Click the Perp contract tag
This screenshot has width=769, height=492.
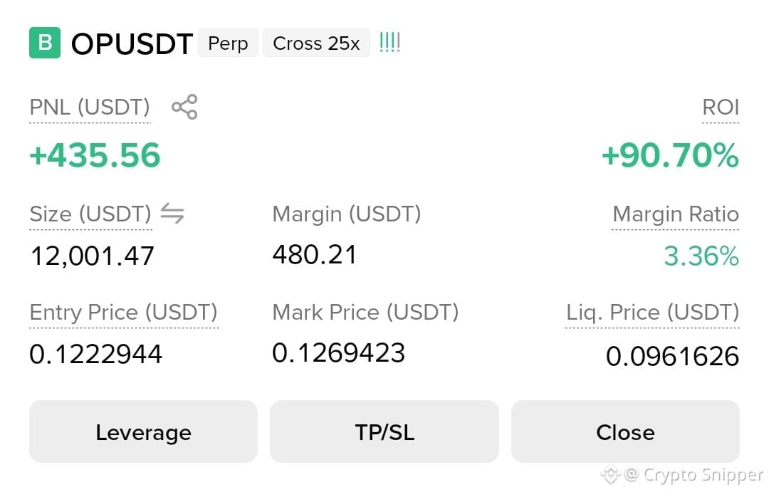(228, 43)
